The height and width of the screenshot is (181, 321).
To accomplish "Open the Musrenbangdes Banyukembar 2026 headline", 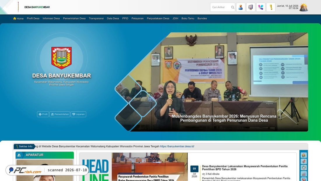I will [224, 118].
